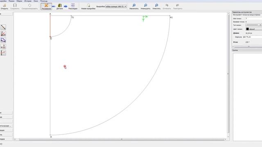Select the highlighted orange line segment A-T

[50, 26]
